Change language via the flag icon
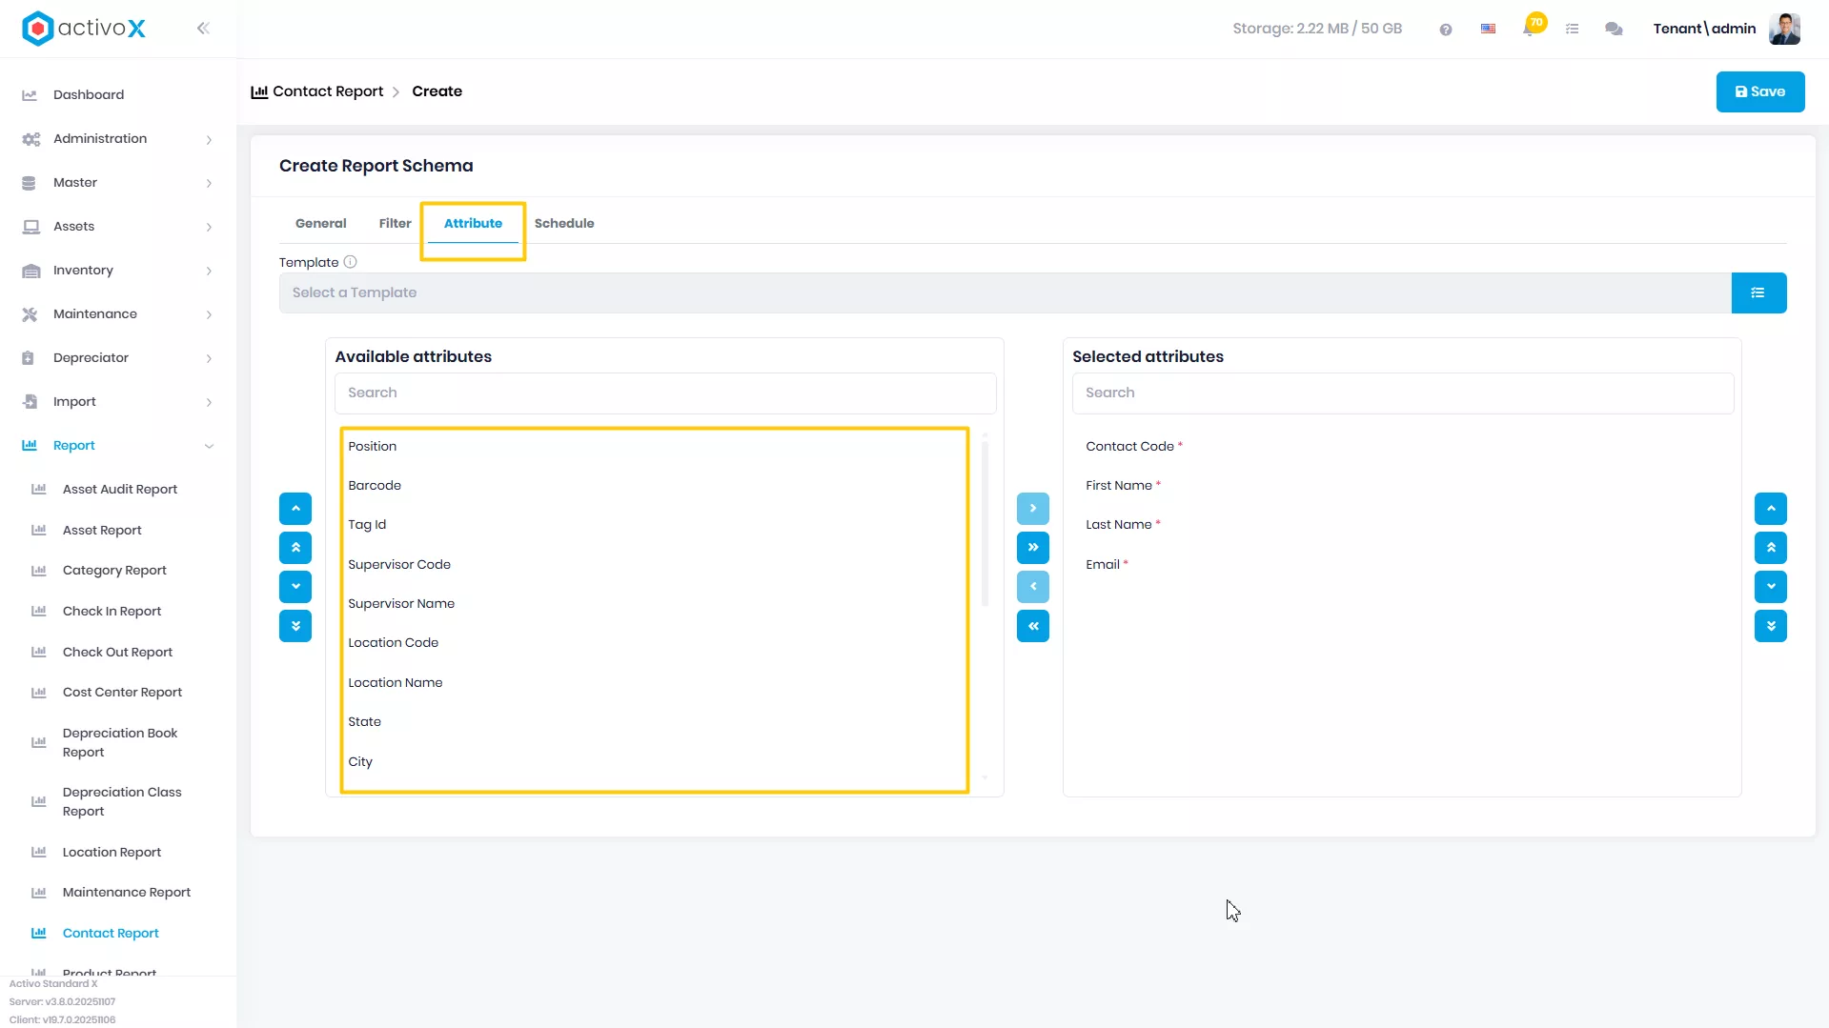This screenshot has width=1829, height=1028. coord(1488,30)
